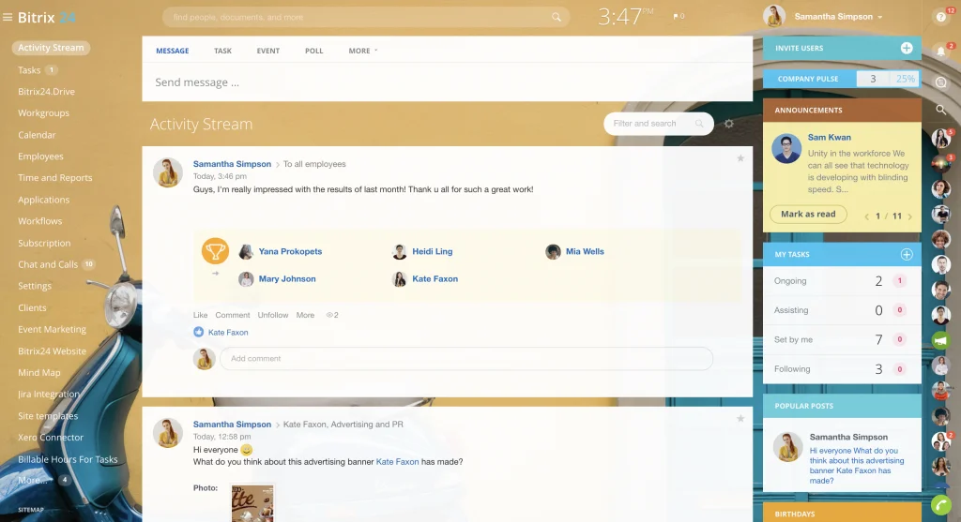Switch to the Poll tab
Image resolution: width=961 pixels, height=522 pixels.
click(313, 51)
